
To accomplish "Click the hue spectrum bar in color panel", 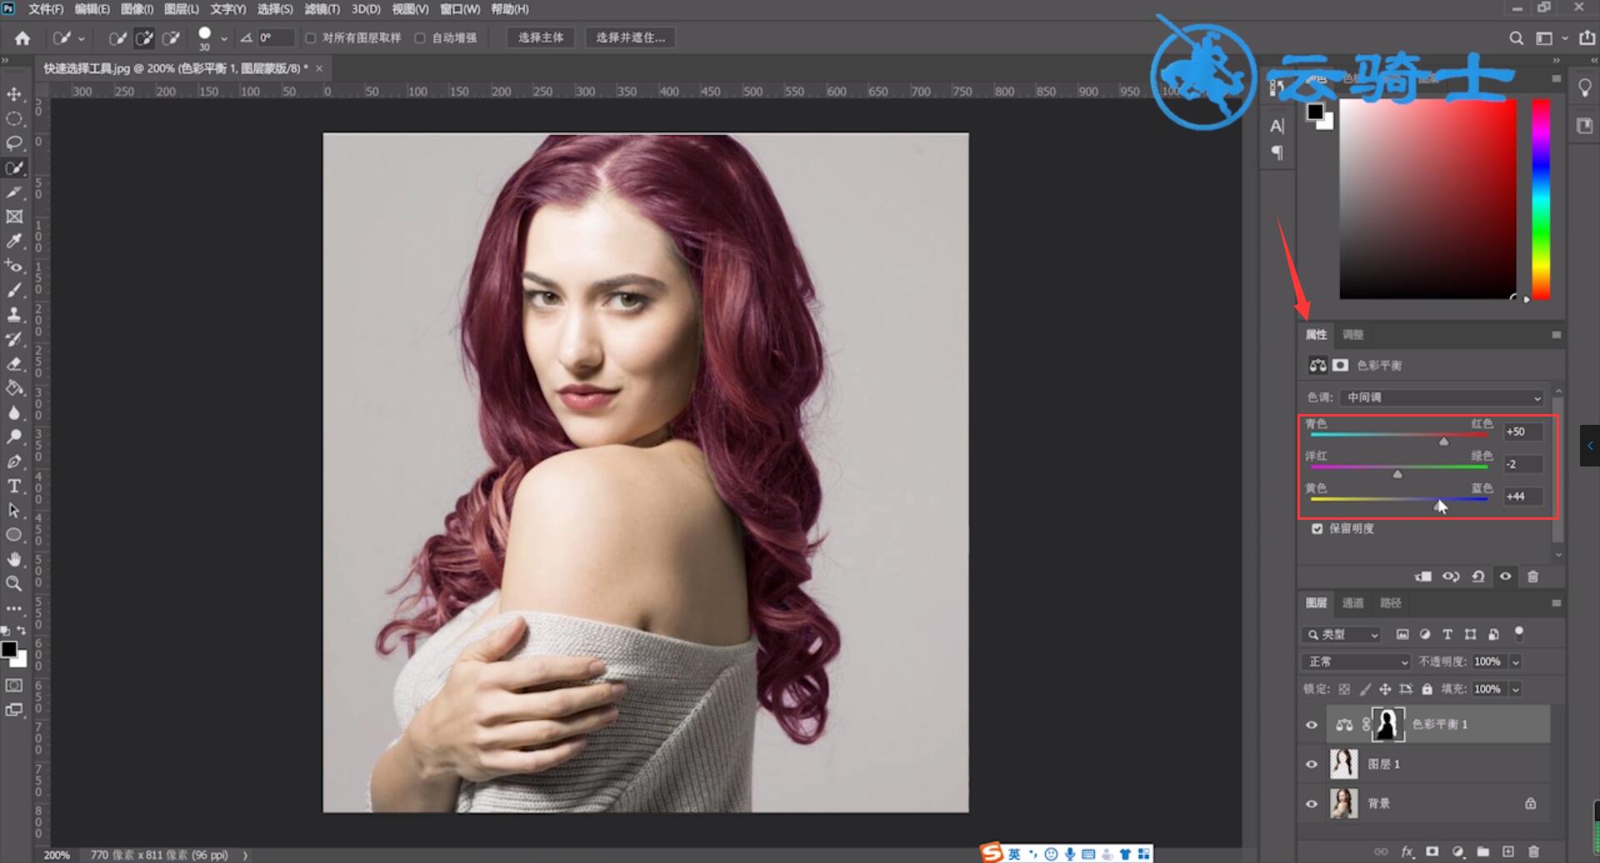I will pos(1541,199).
